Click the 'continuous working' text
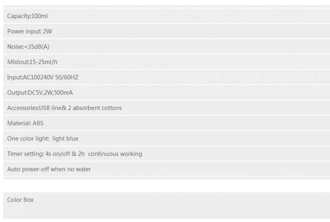 (x=115, y=154)
